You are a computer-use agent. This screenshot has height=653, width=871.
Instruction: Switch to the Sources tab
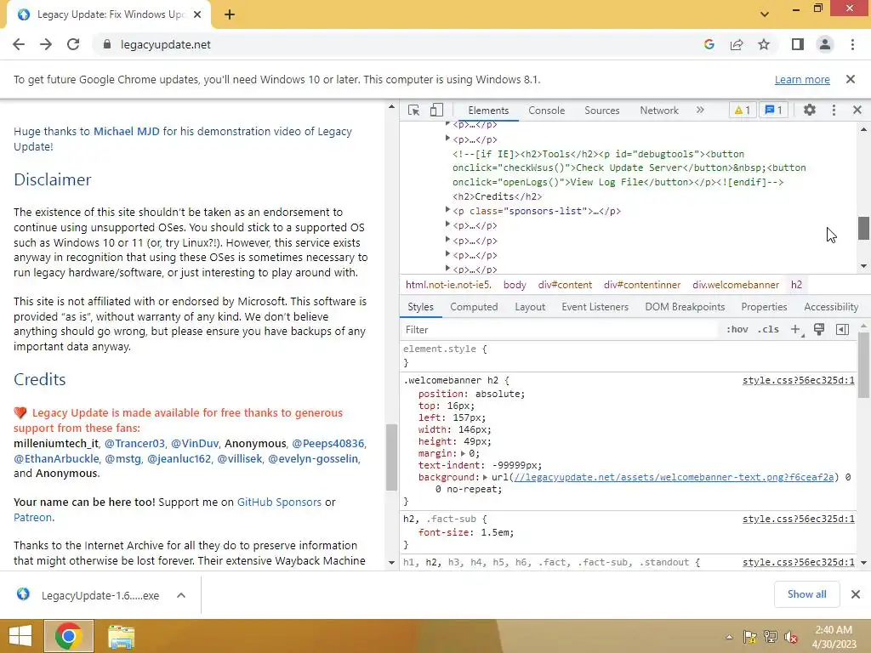coord(601,110)
